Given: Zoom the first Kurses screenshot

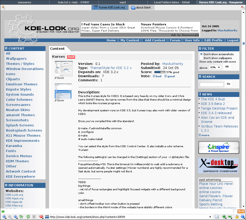Looking at the screenshot, I should (59, 78).
